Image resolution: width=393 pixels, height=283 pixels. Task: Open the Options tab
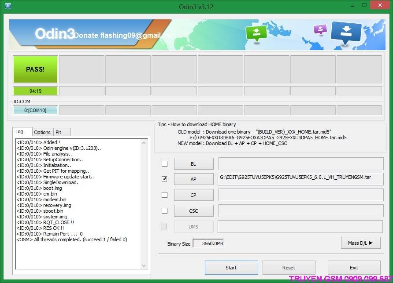(x=42, y=132)
